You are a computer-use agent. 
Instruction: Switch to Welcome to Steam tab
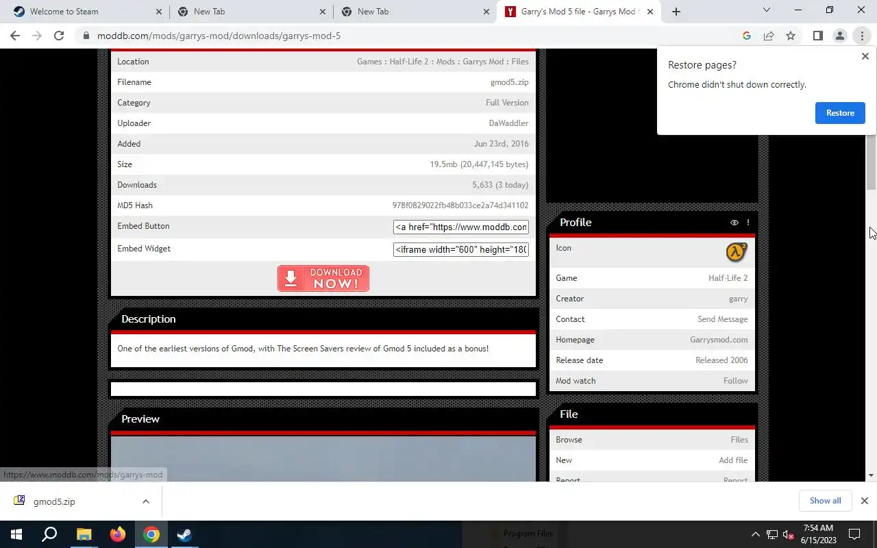(84, 12)
